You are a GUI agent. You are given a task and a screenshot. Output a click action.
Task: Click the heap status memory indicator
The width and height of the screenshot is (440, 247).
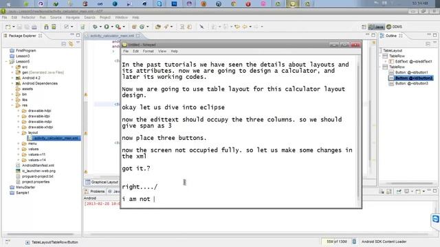coord(336,242)
